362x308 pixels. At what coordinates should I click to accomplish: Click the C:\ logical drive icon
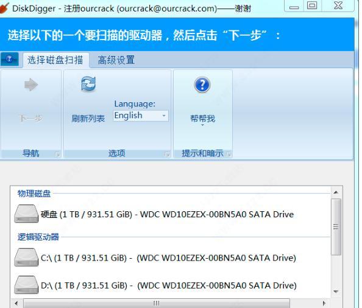tap(26, 257)
